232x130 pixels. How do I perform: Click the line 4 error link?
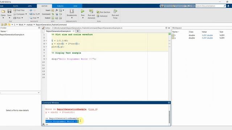tap(93, 109)
